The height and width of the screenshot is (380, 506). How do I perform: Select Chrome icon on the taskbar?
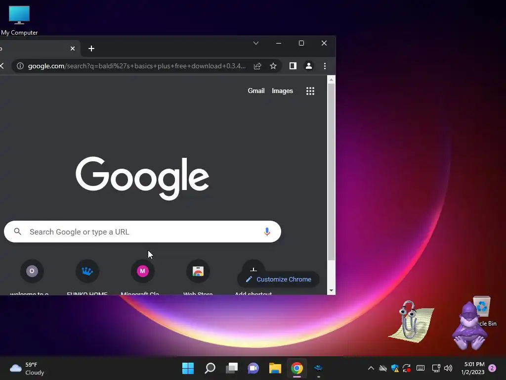[297, 368]
